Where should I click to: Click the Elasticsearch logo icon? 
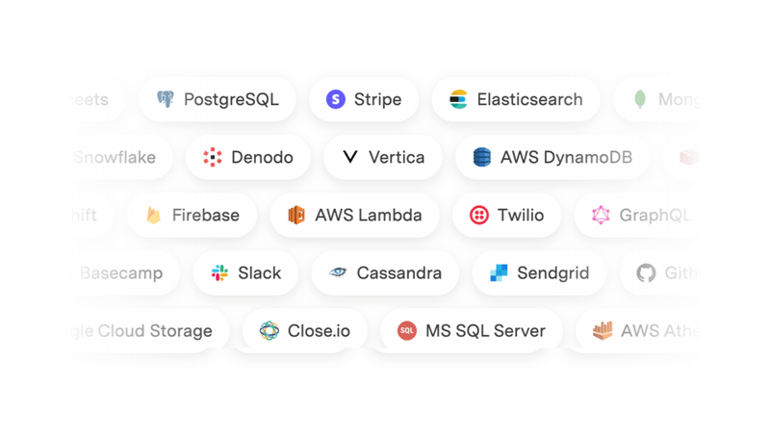pos(458,99)
